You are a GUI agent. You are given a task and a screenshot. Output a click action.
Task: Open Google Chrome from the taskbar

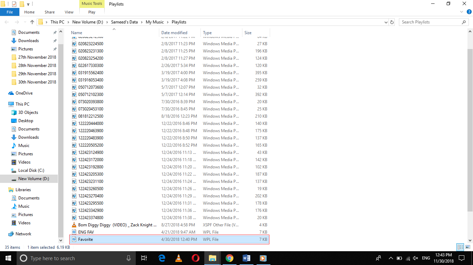coord(229,258)
